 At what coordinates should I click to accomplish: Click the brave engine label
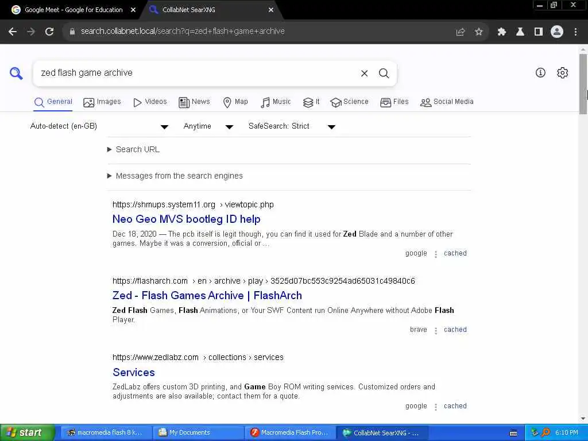pos(418,330)
